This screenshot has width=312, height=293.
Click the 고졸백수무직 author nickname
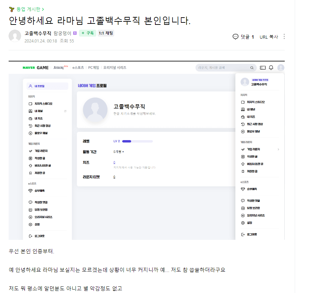point(38,33)
